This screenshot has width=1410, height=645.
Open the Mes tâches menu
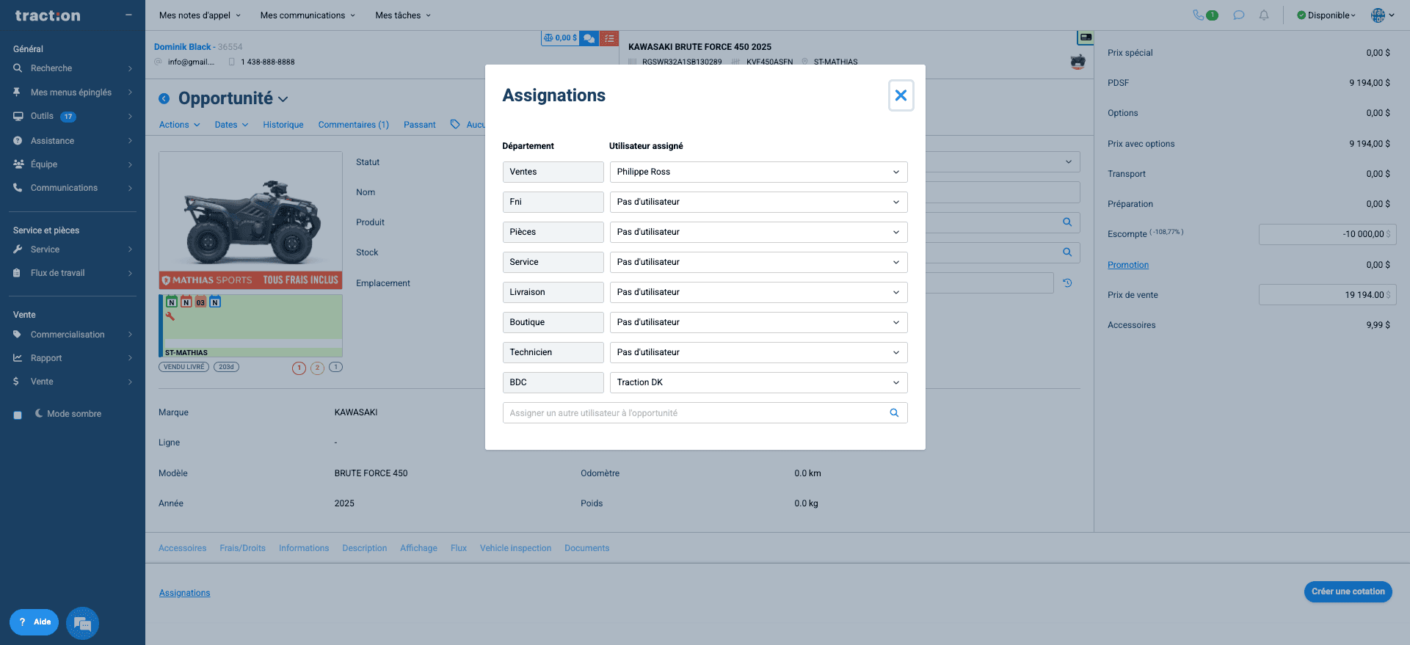click(403, 15)
